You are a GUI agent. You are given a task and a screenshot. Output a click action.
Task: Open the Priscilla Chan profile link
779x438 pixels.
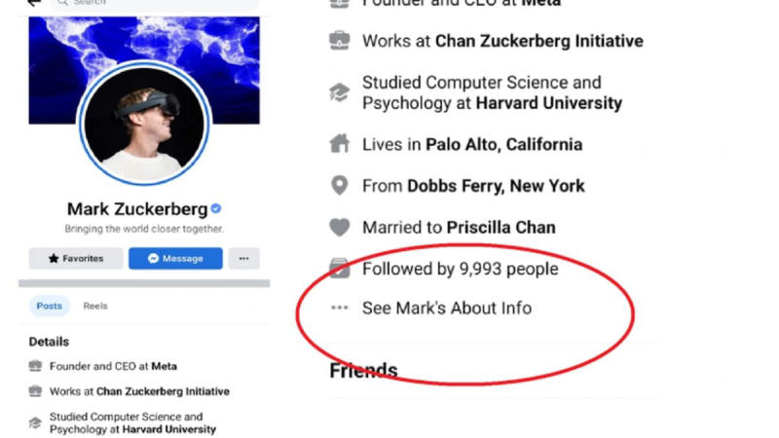pyautogui.click(x=501, y=228)
